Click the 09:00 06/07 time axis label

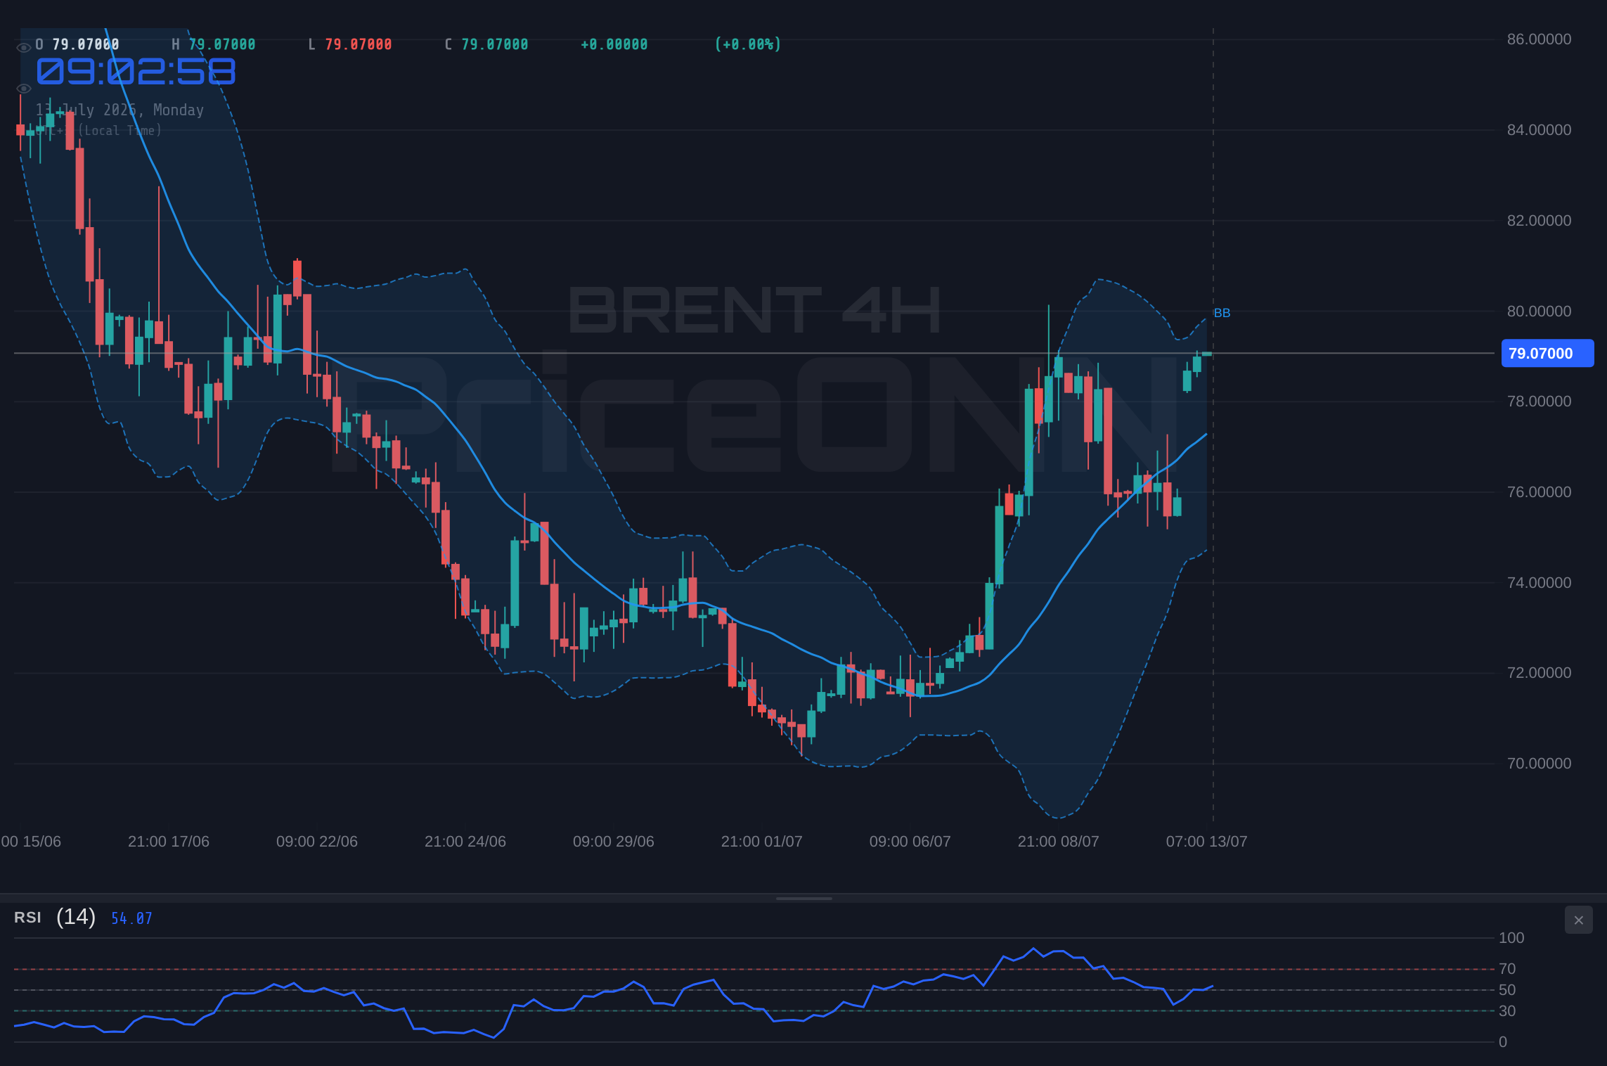pos(910,842)
